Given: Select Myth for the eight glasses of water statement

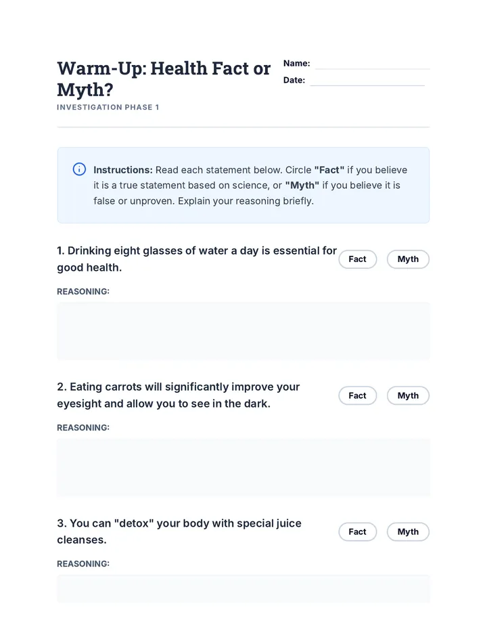Looking at the screenshot, I should (408, 259).
